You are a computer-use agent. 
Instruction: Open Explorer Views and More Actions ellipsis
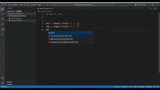coord(34,8)
